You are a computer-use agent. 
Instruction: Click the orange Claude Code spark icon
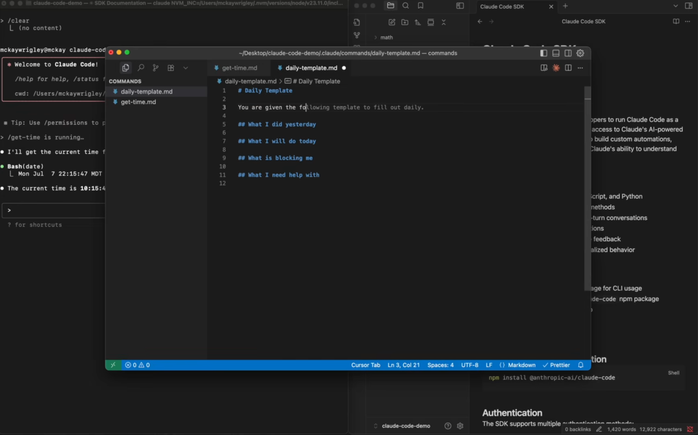pos(556,68)
